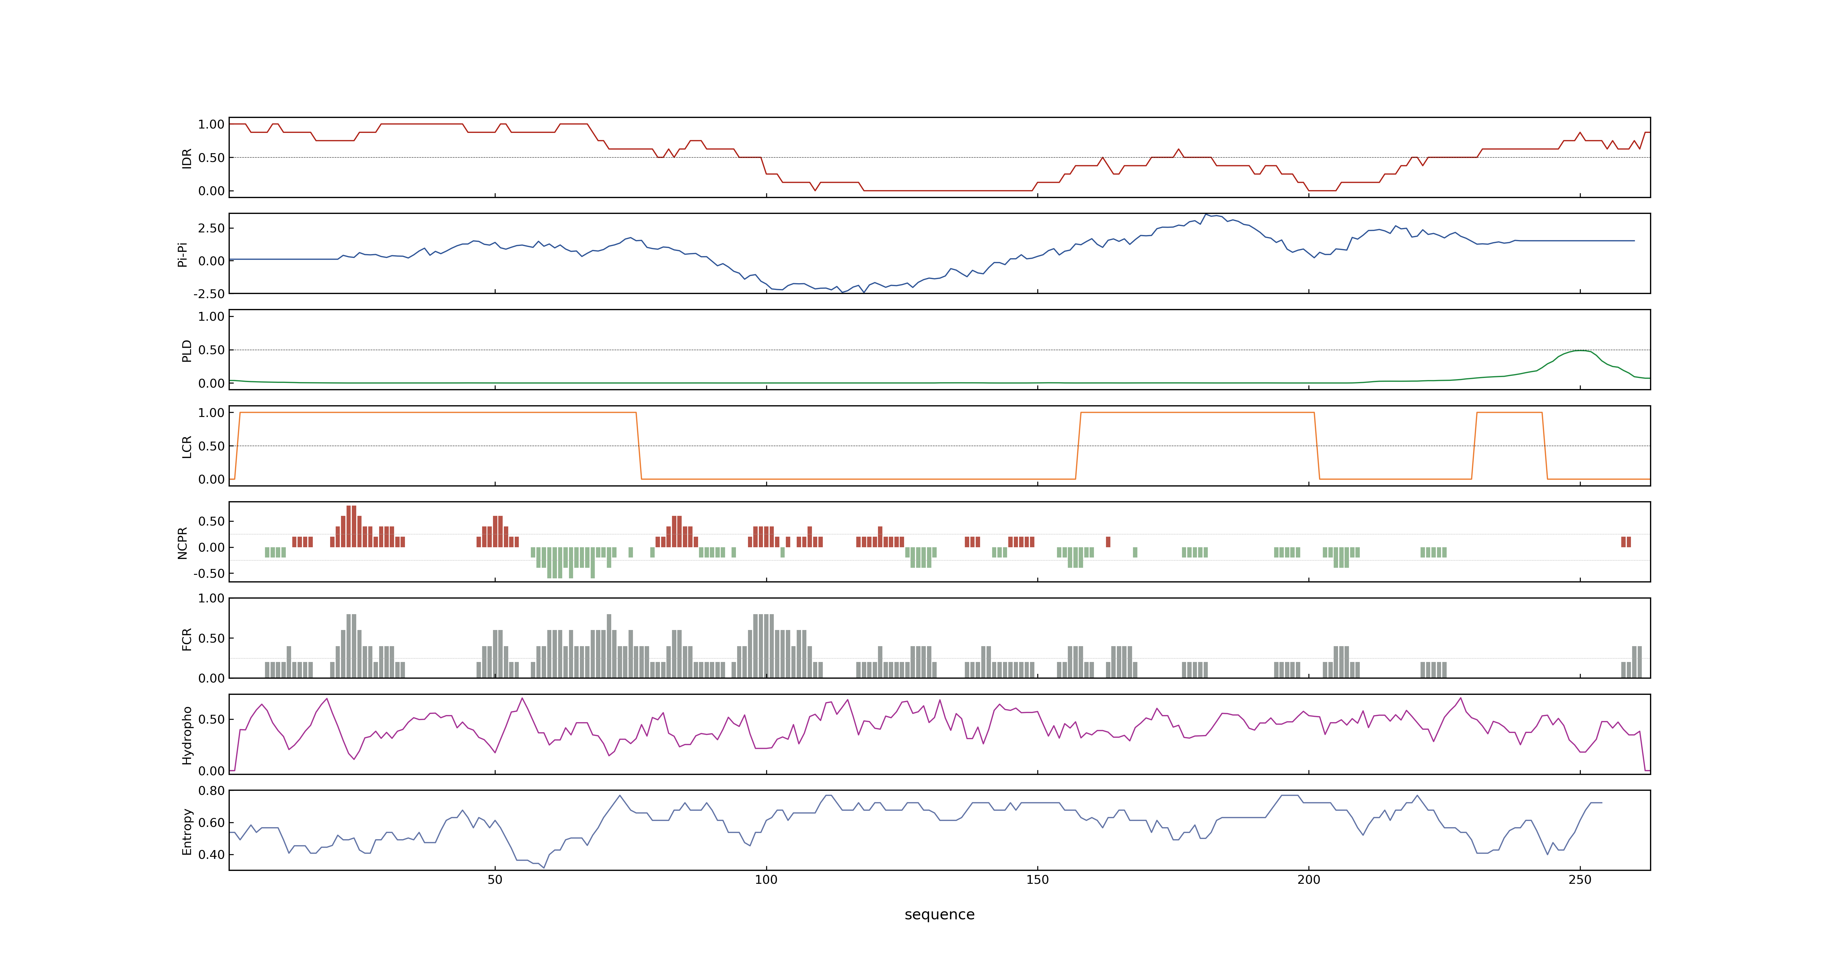
Task: Click the Hydropho y-axis label
Action: pyautogui.click(x=187, y=735)
